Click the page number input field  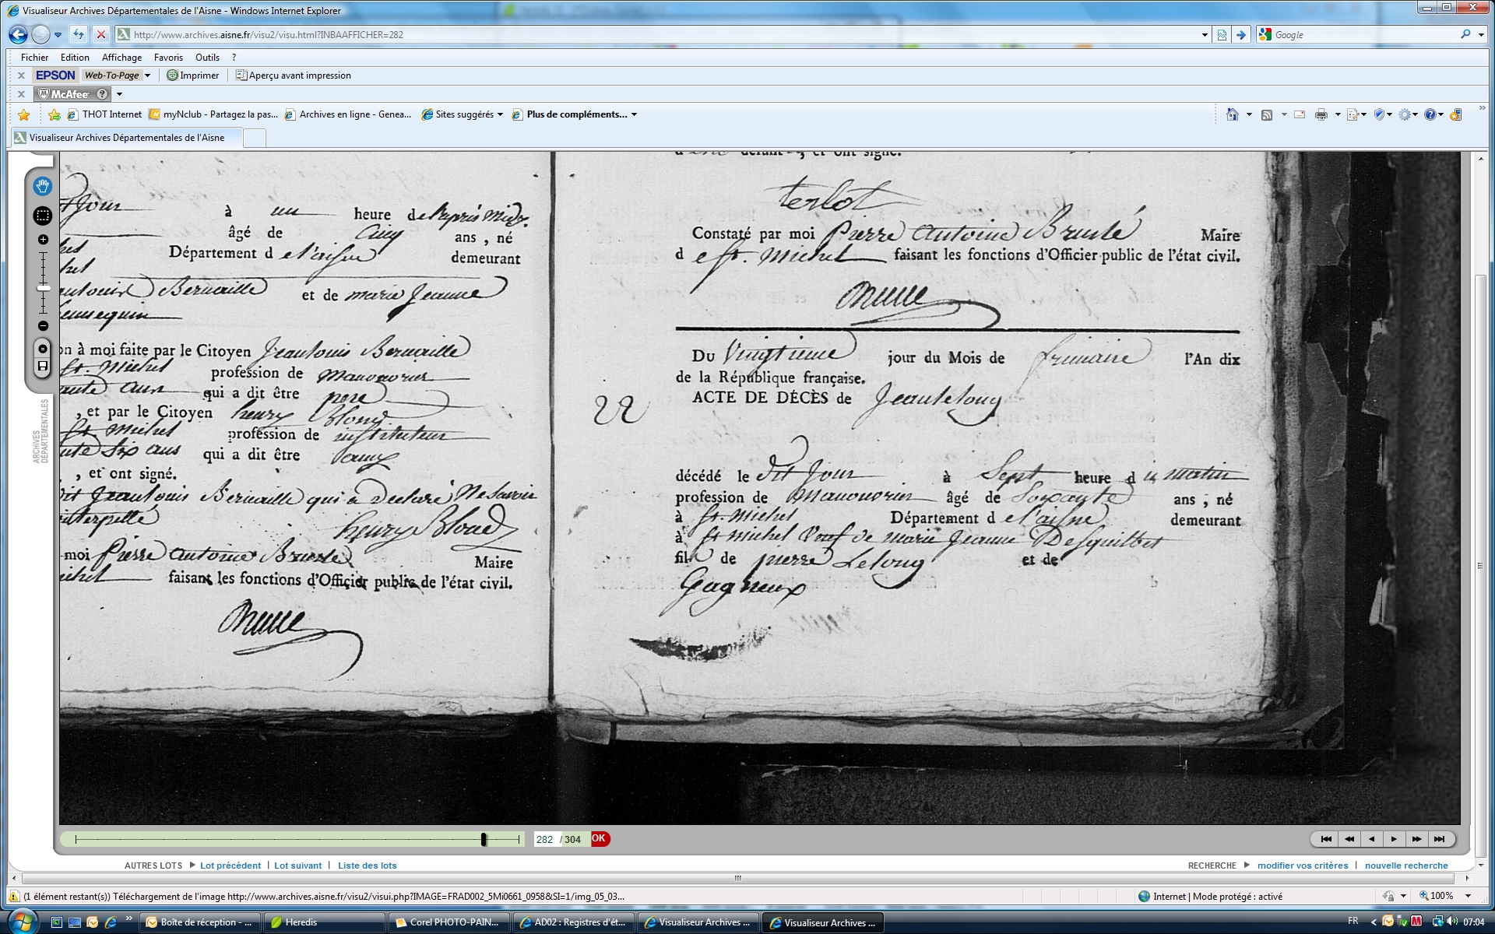click(x=545, y=840)
